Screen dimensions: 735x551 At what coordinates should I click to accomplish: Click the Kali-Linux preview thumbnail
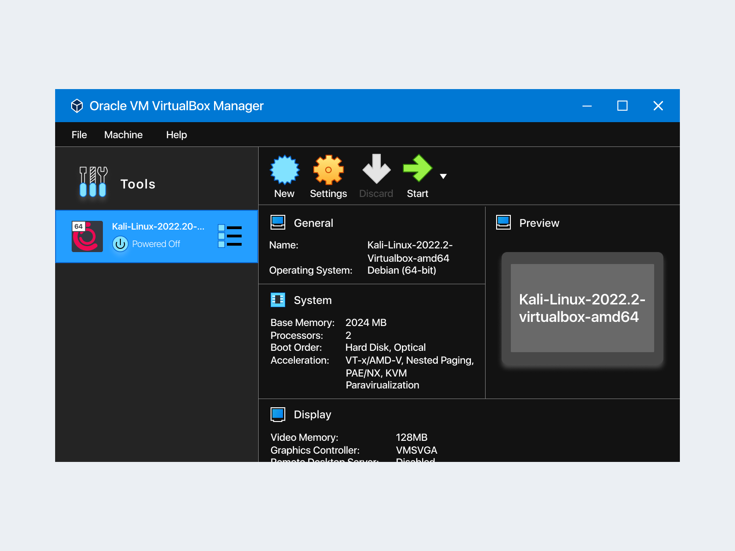coord(582,308)
